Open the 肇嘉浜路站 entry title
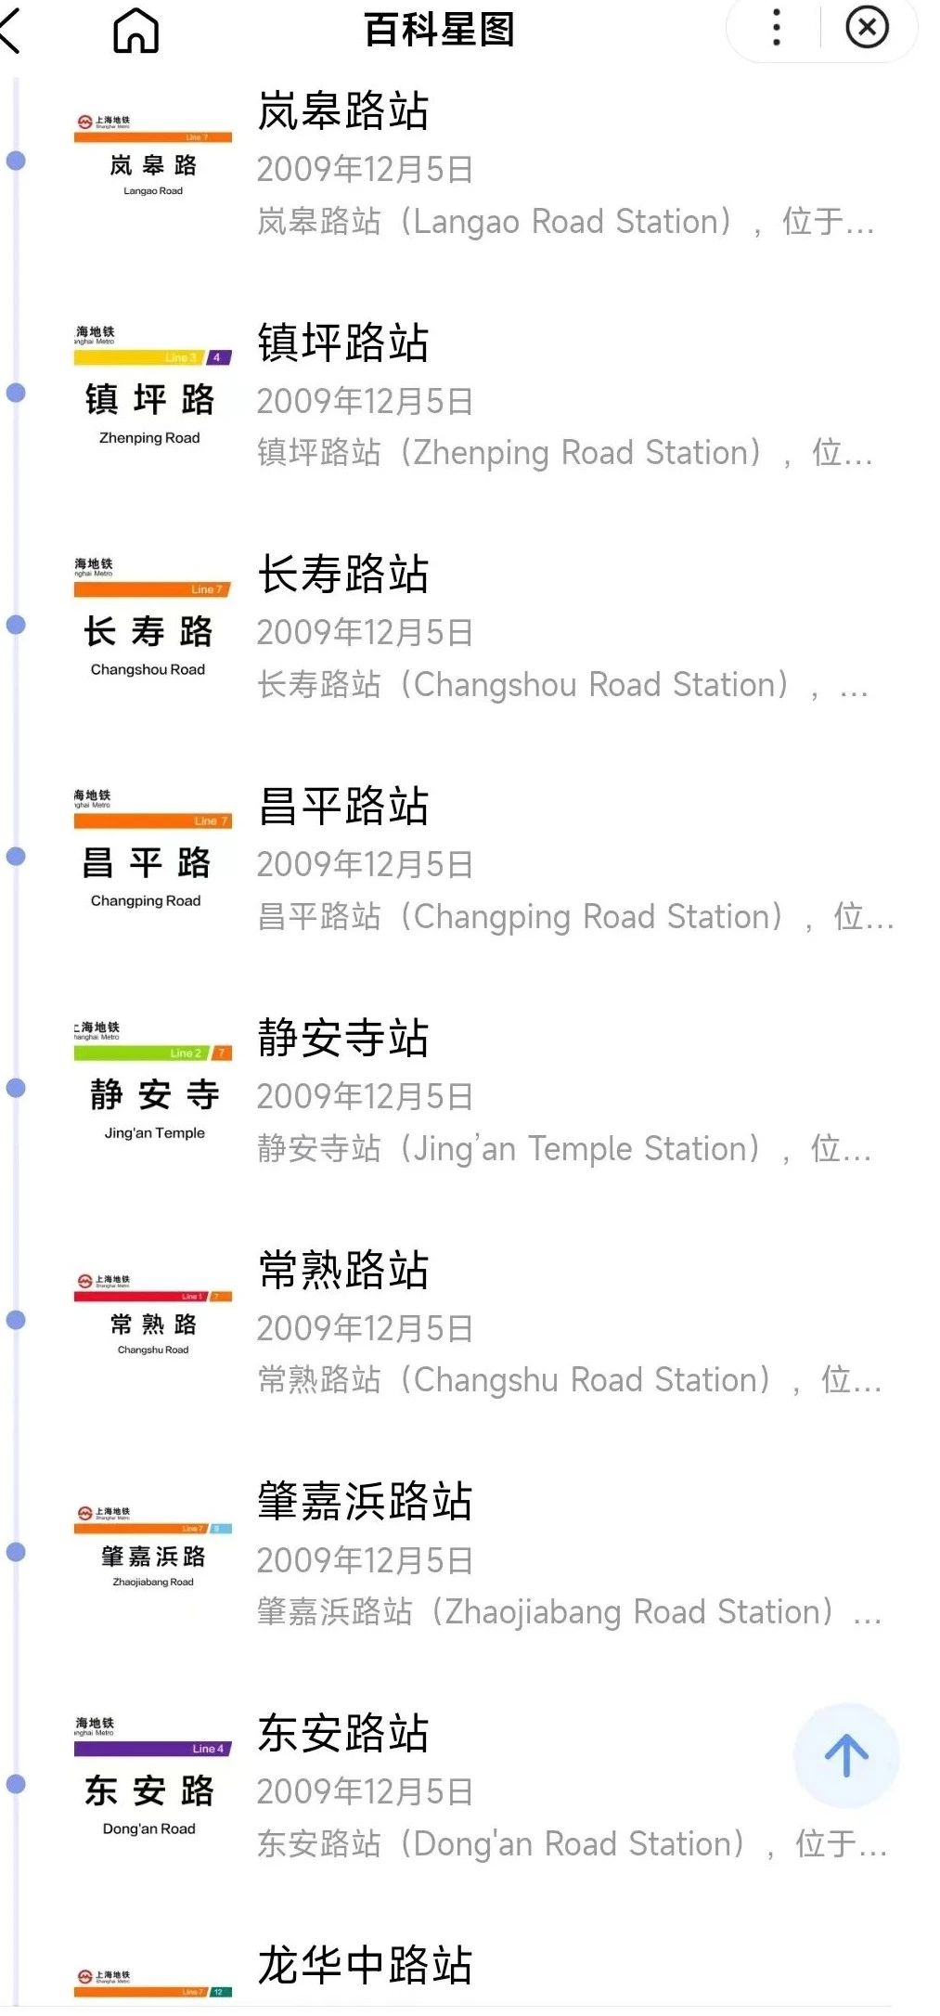940x2016 pixels. click(x=365, y=1501)
